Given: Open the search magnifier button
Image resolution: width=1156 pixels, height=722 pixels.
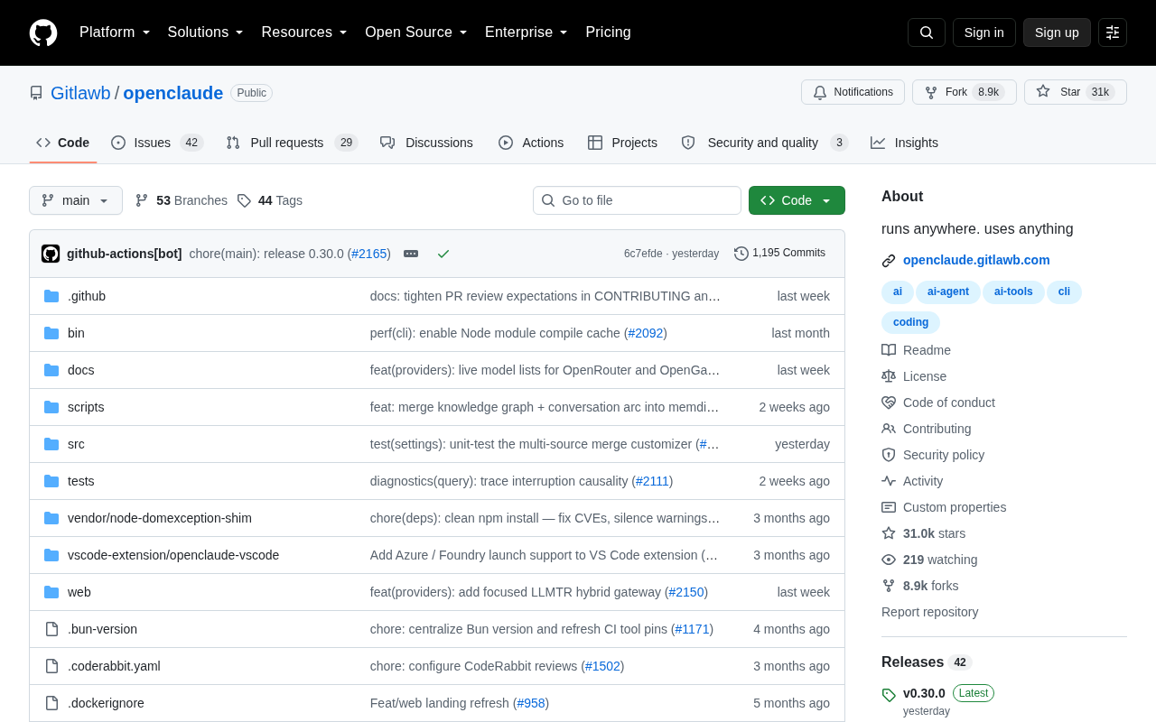Looking at the screenshot, I should (927, 32).
